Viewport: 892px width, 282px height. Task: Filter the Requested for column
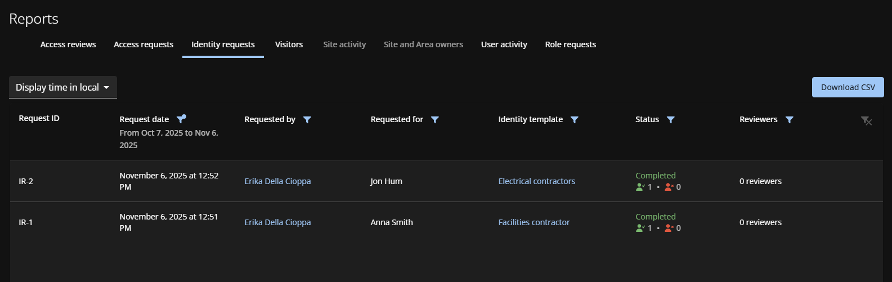[x=434, y=119]
